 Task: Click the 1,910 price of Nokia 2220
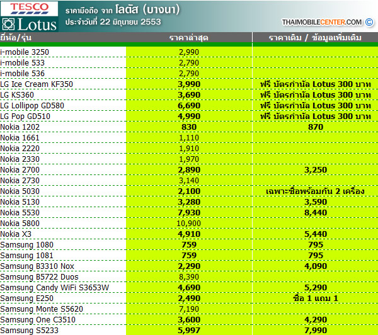tap(189, 148)
